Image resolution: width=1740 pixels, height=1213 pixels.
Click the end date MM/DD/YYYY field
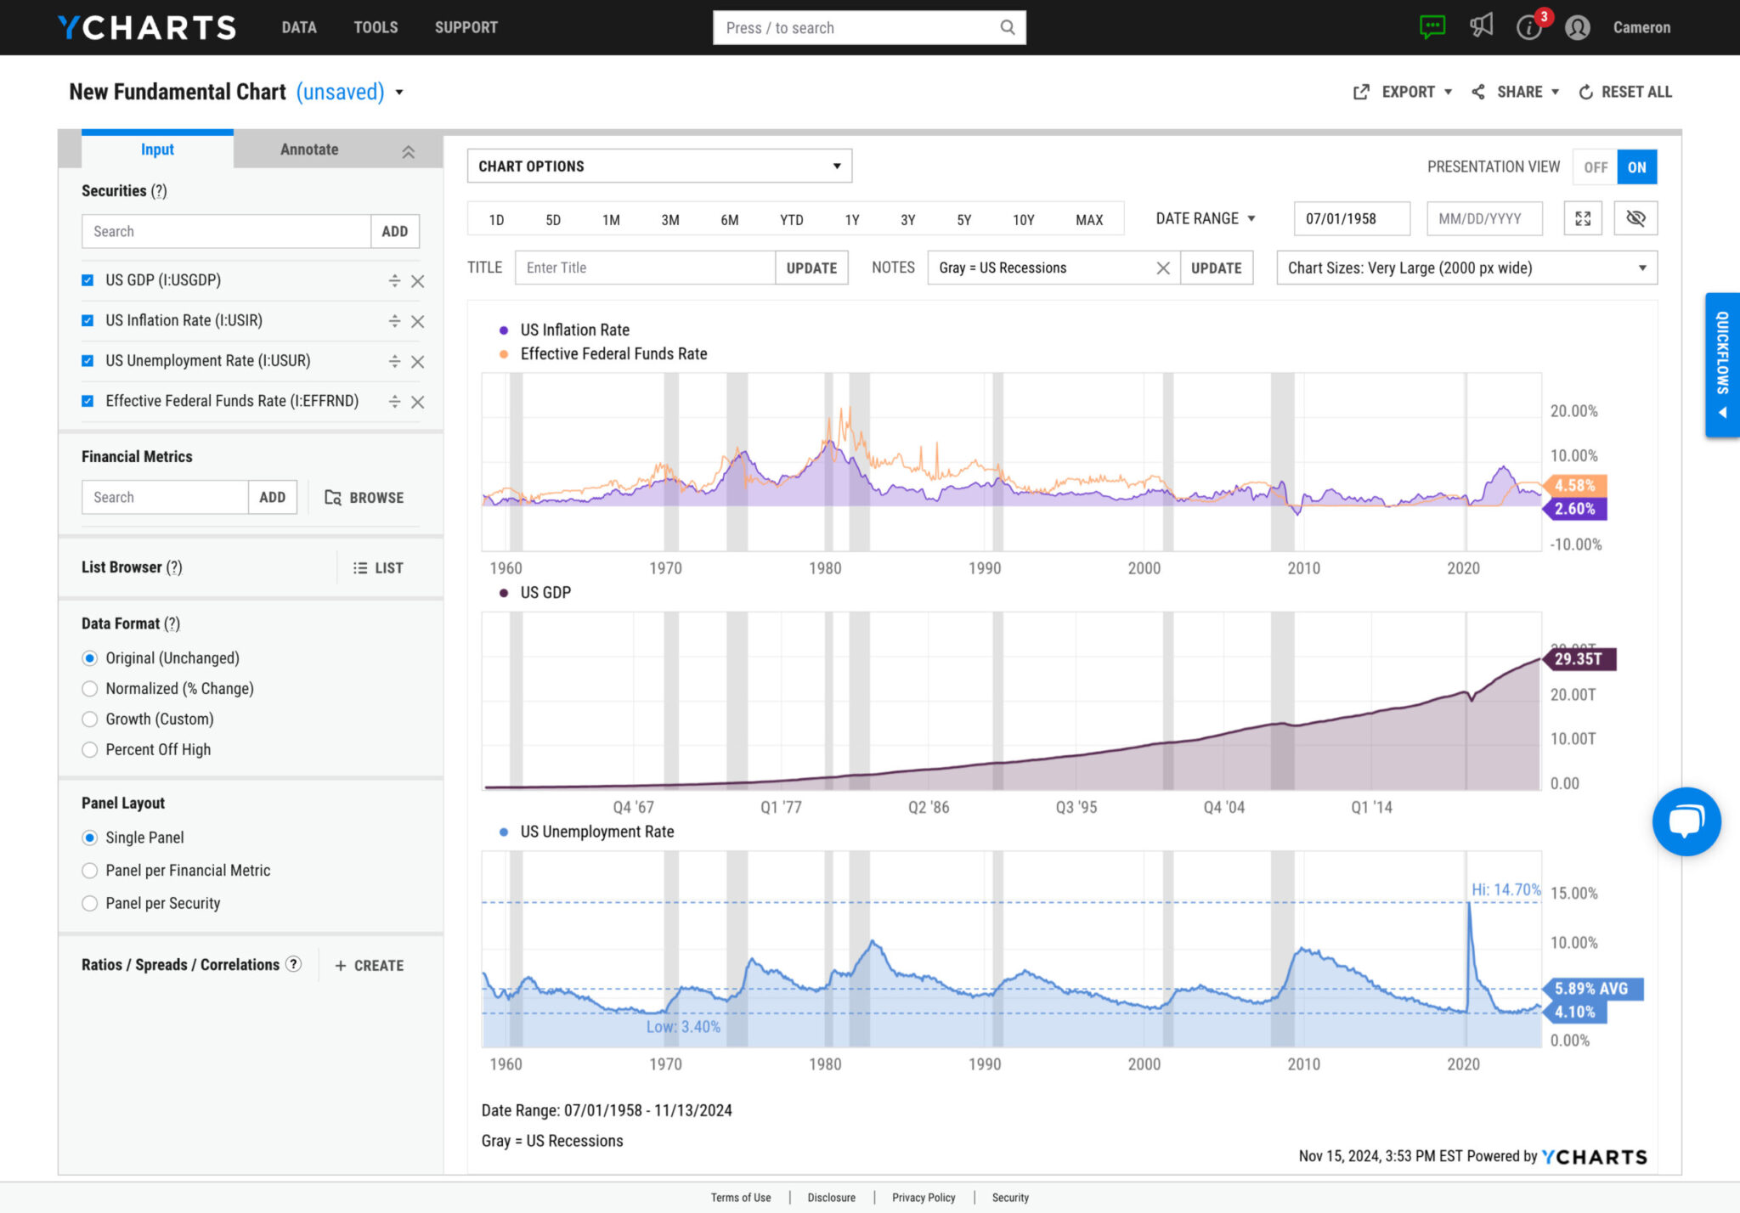click(x=1485, y=218)
